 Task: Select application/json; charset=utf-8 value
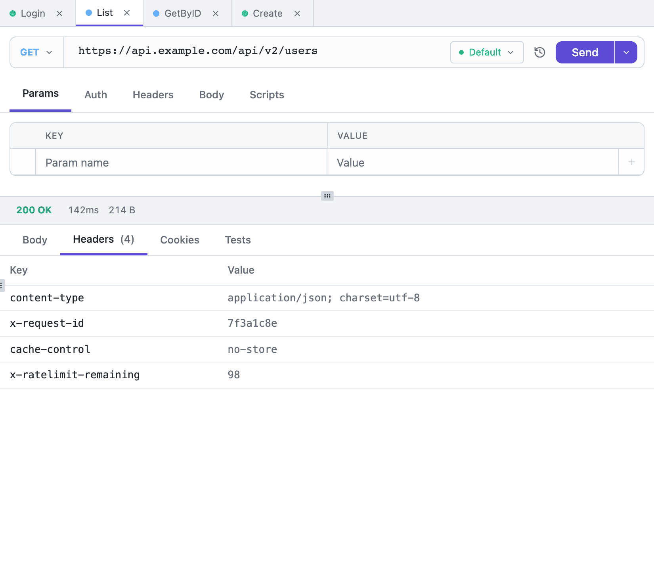[323, 298]
